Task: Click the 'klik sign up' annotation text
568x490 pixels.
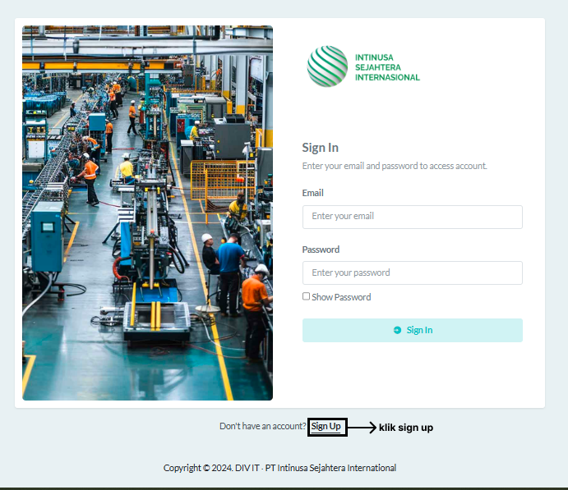Action: pos(406,428)
